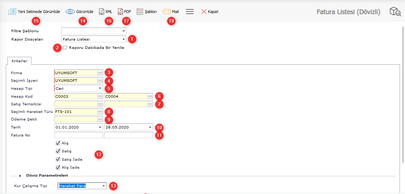Open the Kur Çalışma Tipi dropdown
This screenshot has width=405, height=194.
pyautogui.click(x=104, y=186)
